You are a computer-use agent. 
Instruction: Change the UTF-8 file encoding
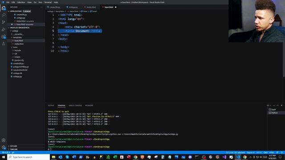coord(259,152)
